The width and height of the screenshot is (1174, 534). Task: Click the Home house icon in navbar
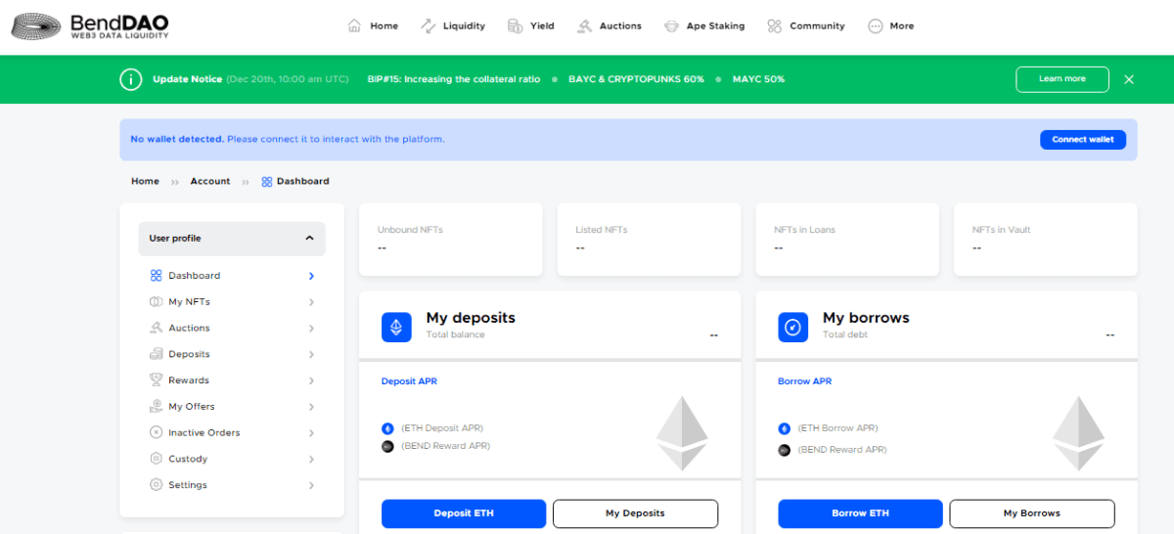(x=355, y=26)
